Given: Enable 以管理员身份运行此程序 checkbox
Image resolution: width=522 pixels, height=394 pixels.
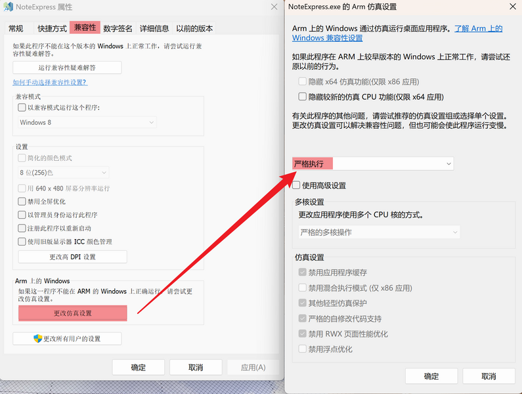Looking at the screenshot, I should pyautogui.click(x=22, y=215).
